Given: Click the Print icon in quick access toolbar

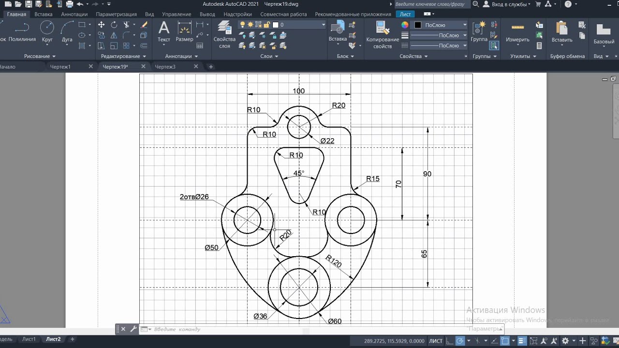Looking at the screenshot, I should pyautogui.click(x=69, y=4).
